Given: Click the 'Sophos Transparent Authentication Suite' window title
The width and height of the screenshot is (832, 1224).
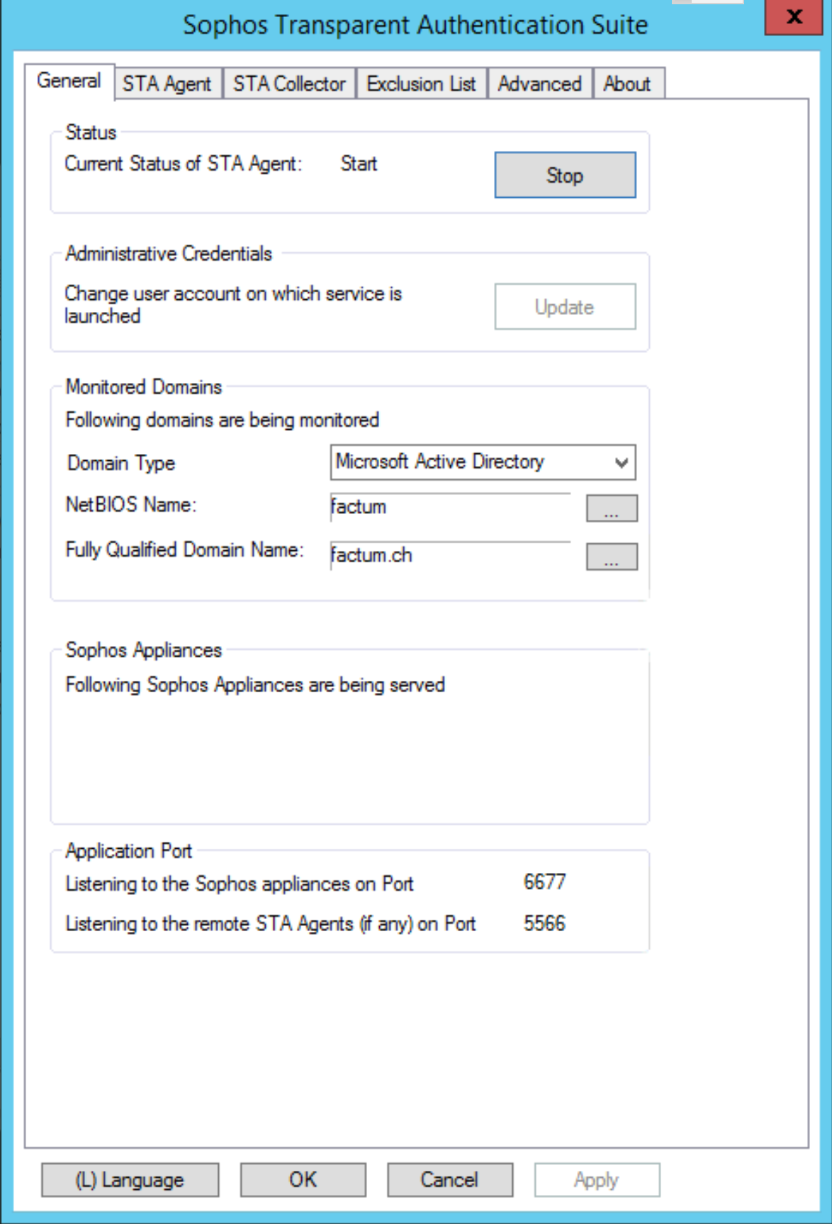Looking at the screenshot, I should [415, 26].
